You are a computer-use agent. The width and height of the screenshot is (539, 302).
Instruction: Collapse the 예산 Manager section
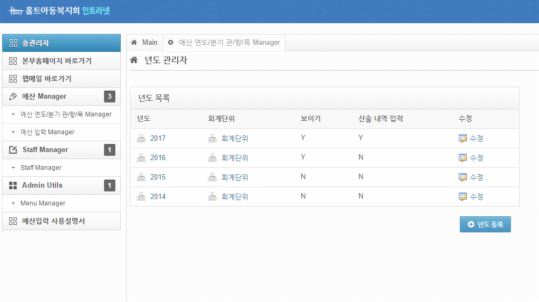click(x=44, y=97)
